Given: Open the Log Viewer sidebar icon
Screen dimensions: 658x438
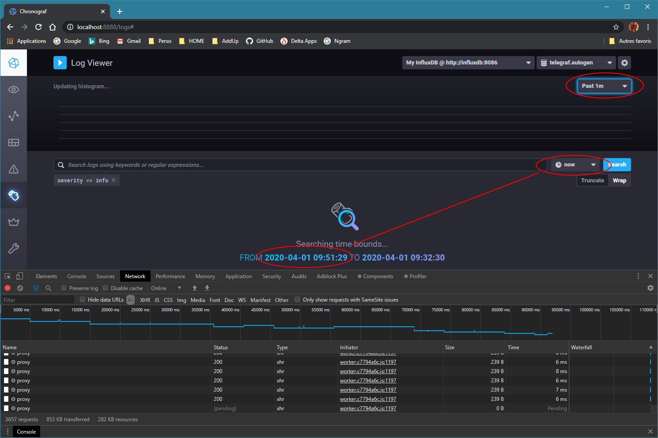Looking at the screenshot, I should click(14, 195).
